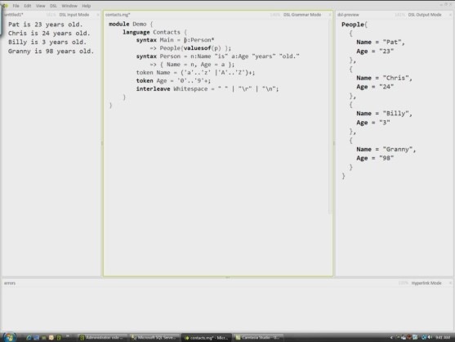Click Age = "98" in output
Screen dimensions: 455x342
tap(375, 158)
